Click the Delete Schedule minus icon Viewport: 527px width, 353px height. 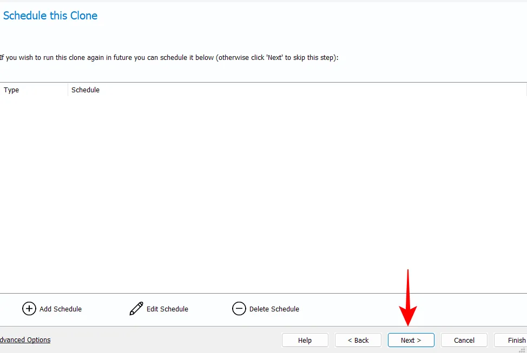pyautogui.click(x=239, y=309)
